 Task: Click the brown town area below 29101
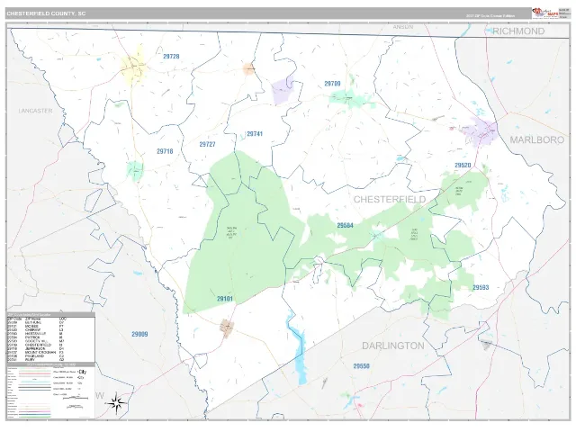click(x=226, y=328)
